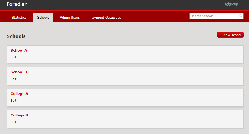Click Edit under College A

[x=14, y=100]
